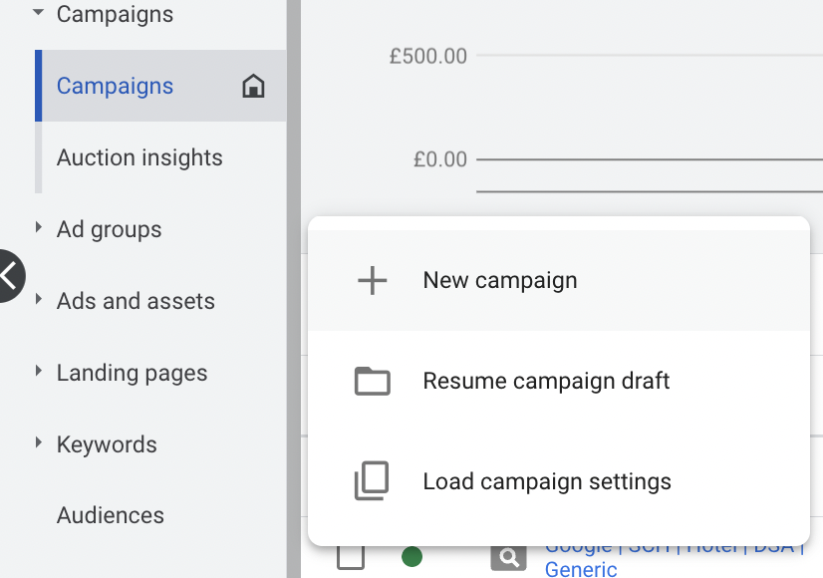Collapse the top Campaigns section triangle
The image size is (823, 578).
39,14
